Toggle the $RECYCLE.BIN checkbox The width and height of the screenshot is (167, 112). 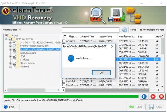14,53
